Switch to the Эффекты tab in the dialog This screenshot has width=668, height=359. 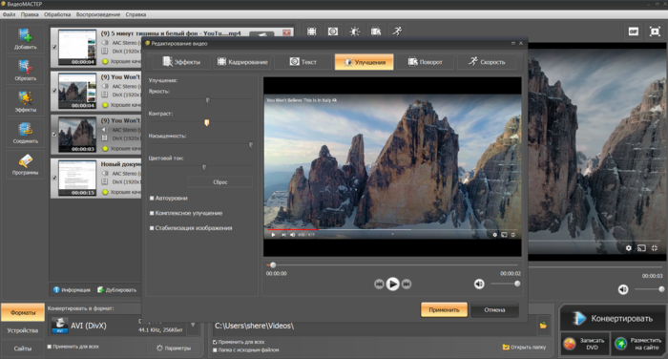(x=182, y=62)
